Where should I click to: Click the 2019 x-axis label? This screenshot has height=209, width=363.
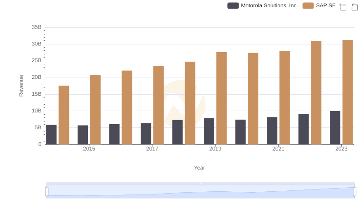tap(215, 149)
